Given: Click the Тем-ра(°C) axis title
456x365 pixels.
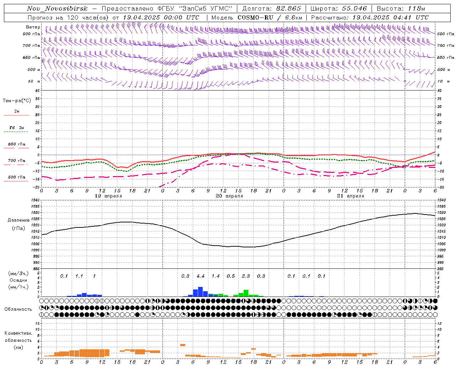Looking at the screenshot, I should point(17,101).
